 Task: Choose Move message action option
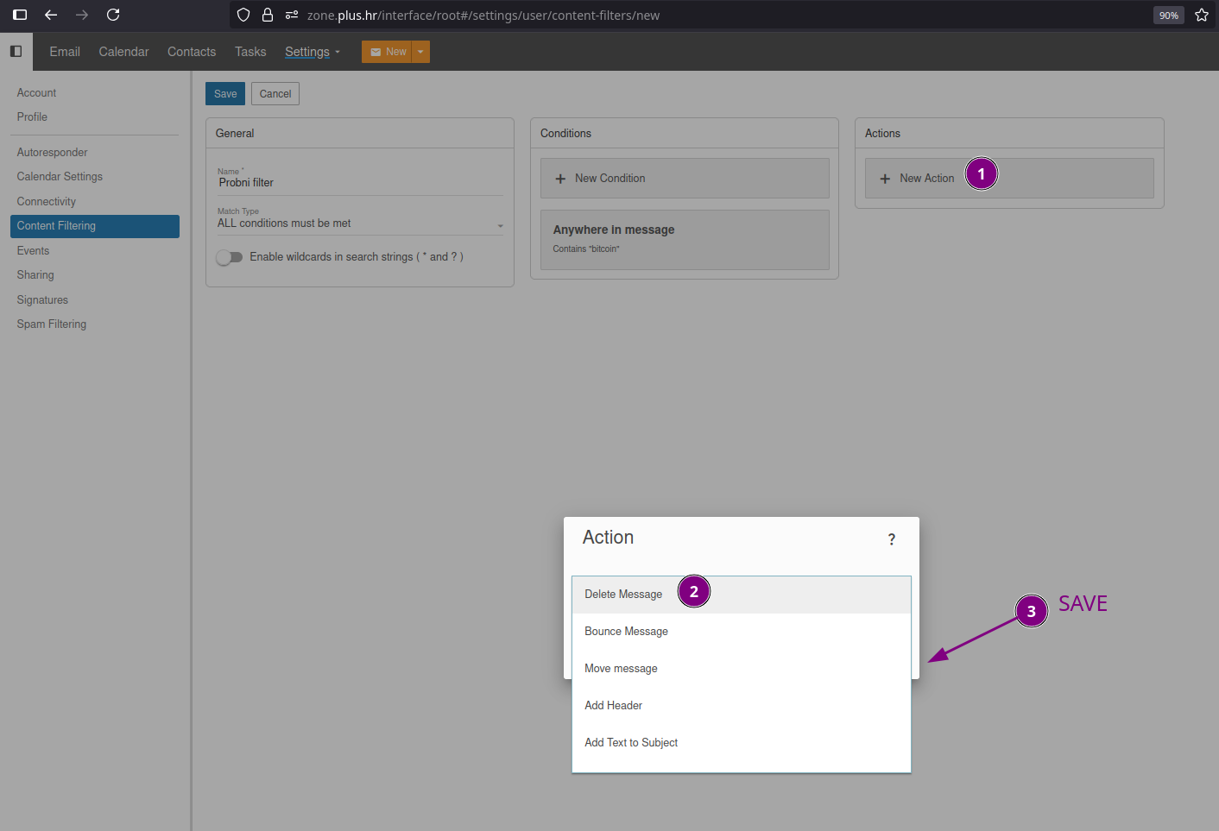621,669
